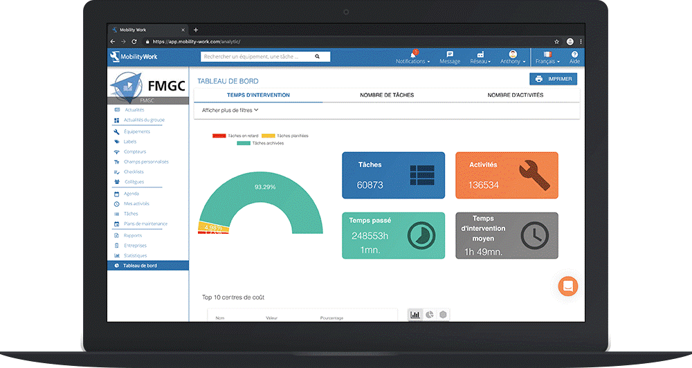Open Mes activités in sidebar
This screenshot has height=368, width=692.
(136, 204)
